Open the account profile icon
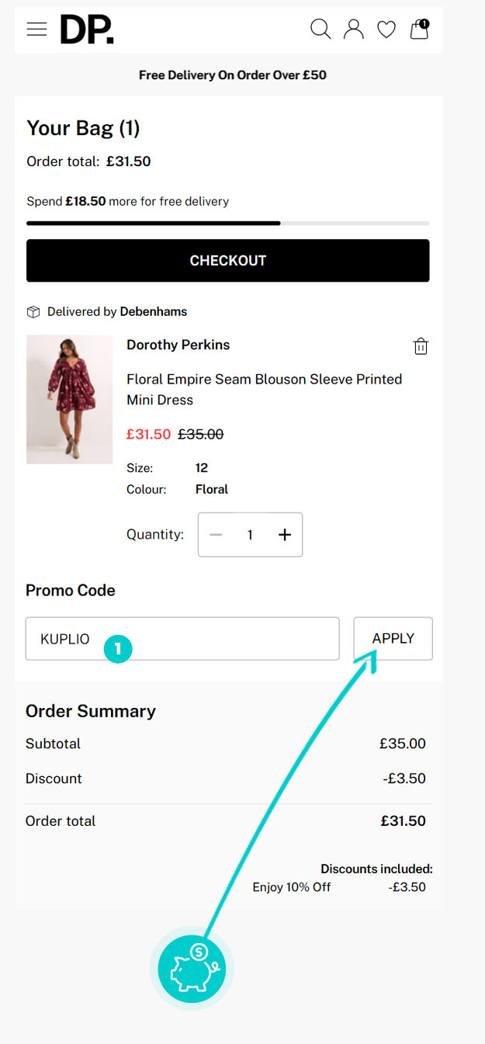The image size is (485, 1044). click(x=354, y=29)
